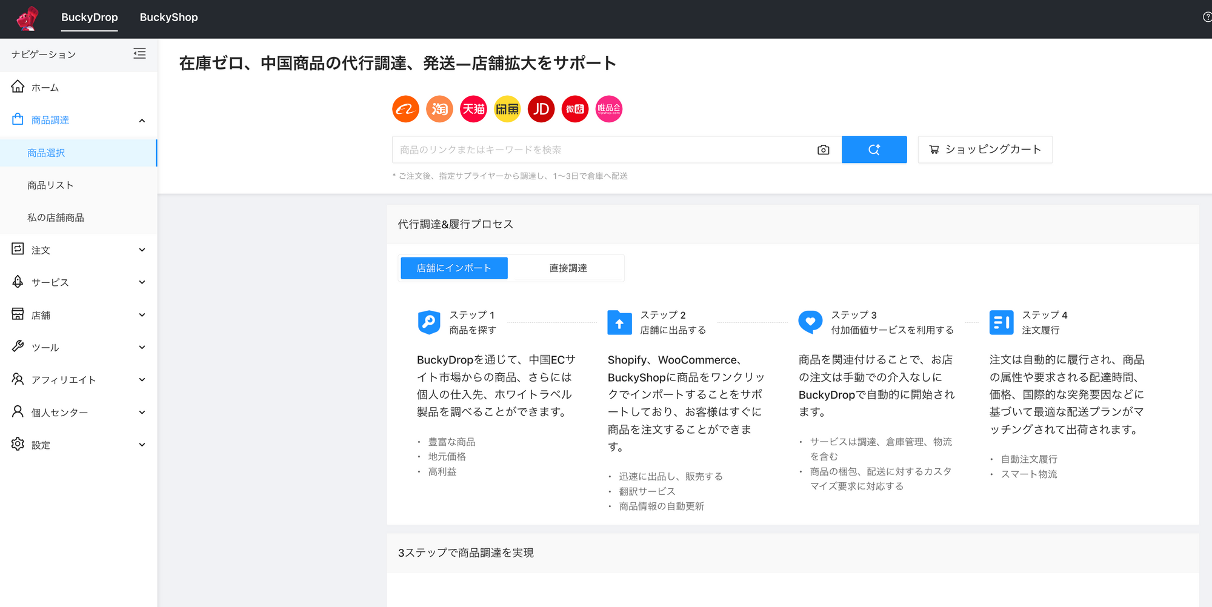1212x607 pixels.
Task: Click the スマート物流 bullet text
Action: pos(1029,474)
